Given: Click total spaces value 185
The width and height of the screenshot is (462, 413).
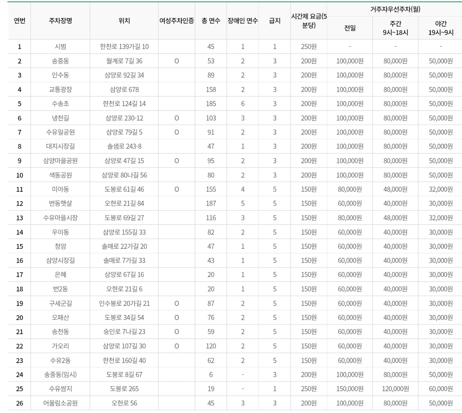Looking at the screenshot, I should 211,104.
